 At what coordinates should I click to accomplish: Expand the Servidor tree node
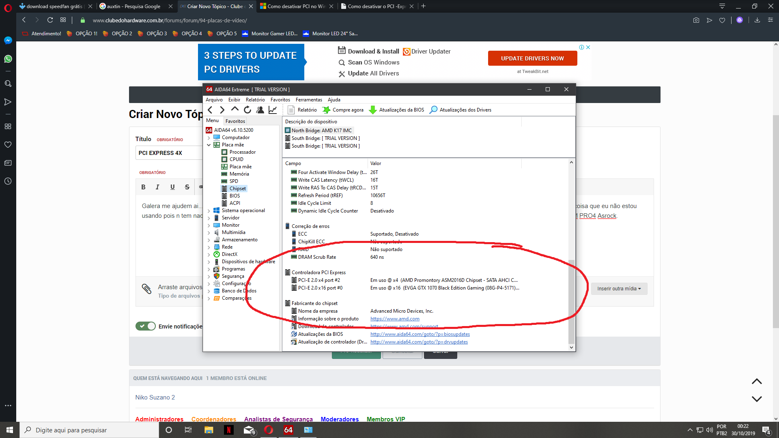(x=209, y=218)
